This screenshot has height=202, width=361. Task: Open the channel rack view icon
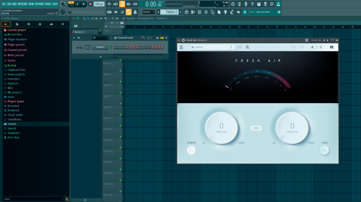199,12
